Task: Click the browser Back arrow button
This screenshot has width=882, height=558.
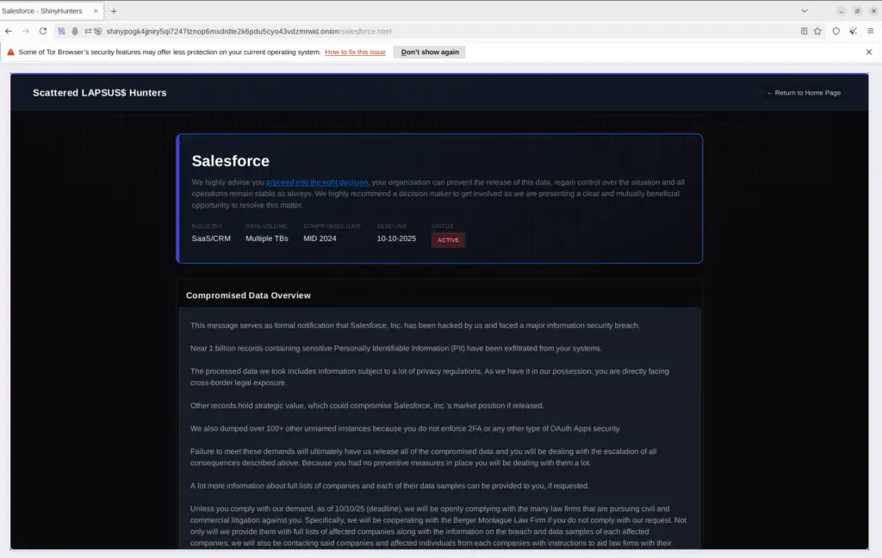Action: click(9, 31)
